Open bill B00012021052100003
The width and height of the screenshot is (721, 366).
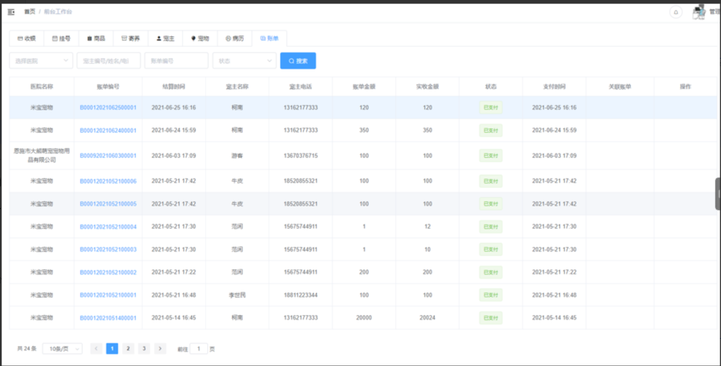(108, 249)
